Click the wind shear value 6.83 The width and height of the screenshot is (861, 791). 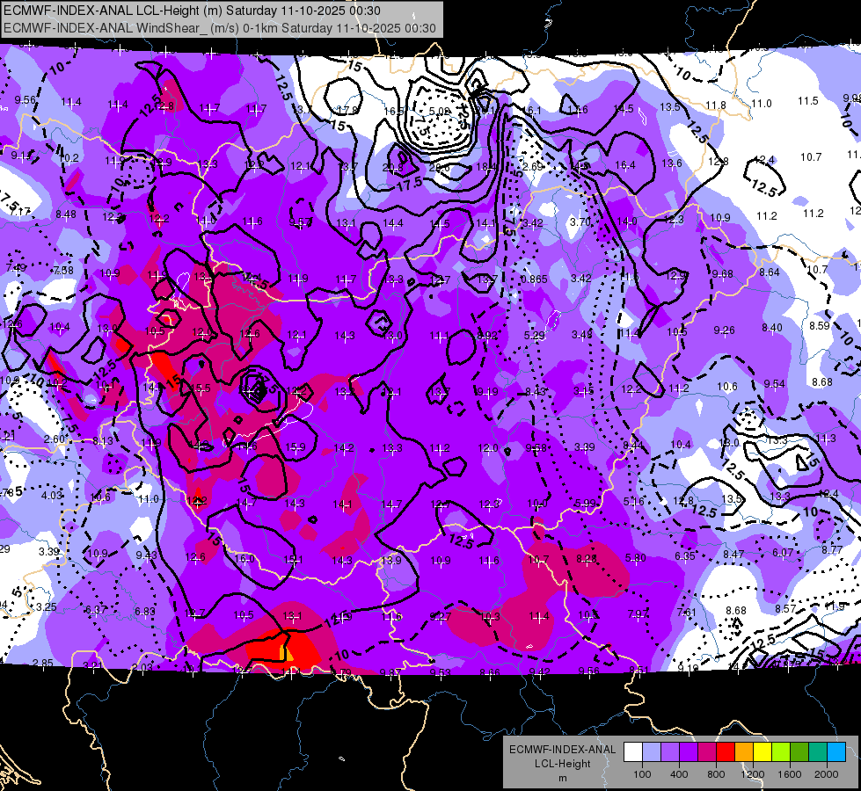(x=145, y=612)
